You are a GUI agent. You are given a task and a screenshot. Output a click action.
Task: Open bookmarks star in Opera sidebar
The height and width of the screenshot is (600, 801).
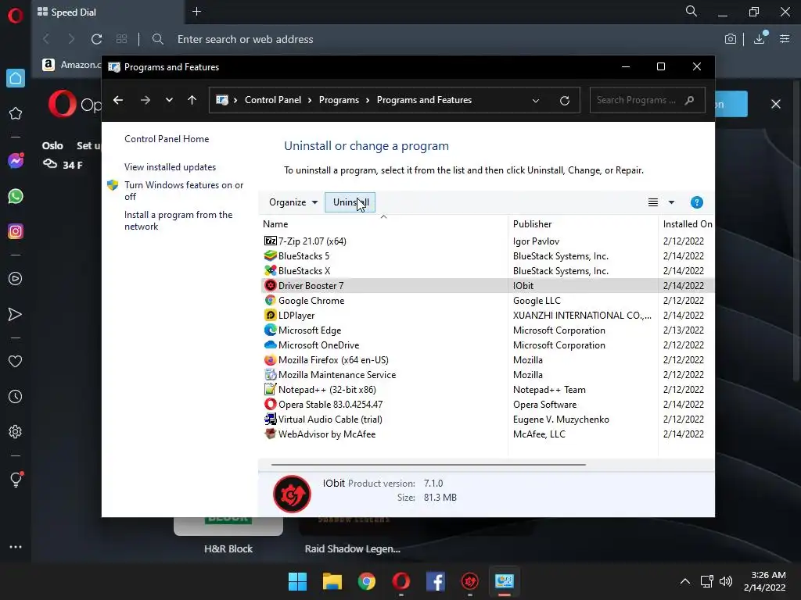pos(16,113)
